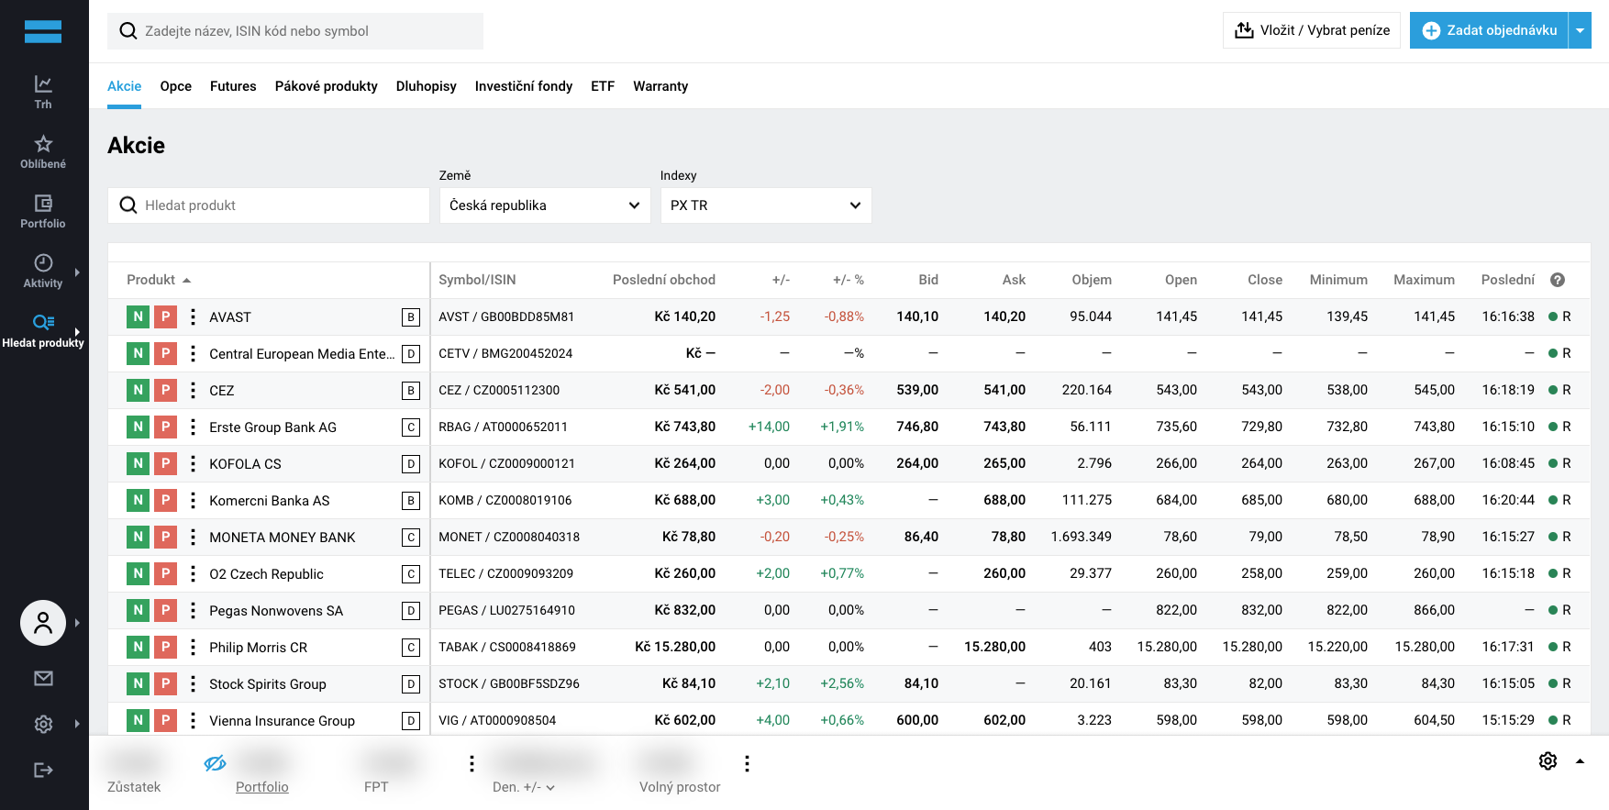Open Portfolio in the left sidebar
The image size is (1609, 810).
pyautogui.click(x=43, y=211)
